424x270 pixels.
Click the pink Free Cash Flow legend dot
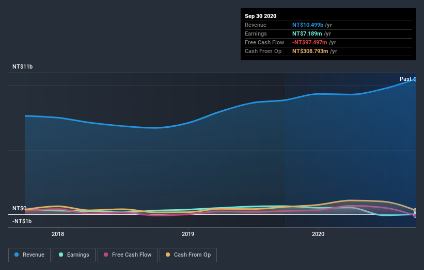tap(106, 255)
